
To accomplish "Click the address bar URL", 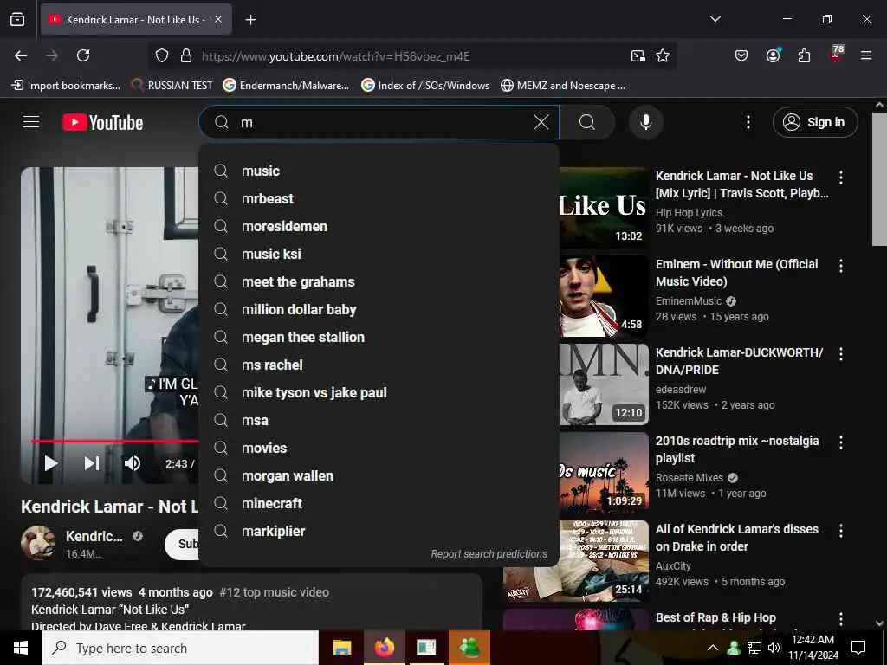I will 335,56.
